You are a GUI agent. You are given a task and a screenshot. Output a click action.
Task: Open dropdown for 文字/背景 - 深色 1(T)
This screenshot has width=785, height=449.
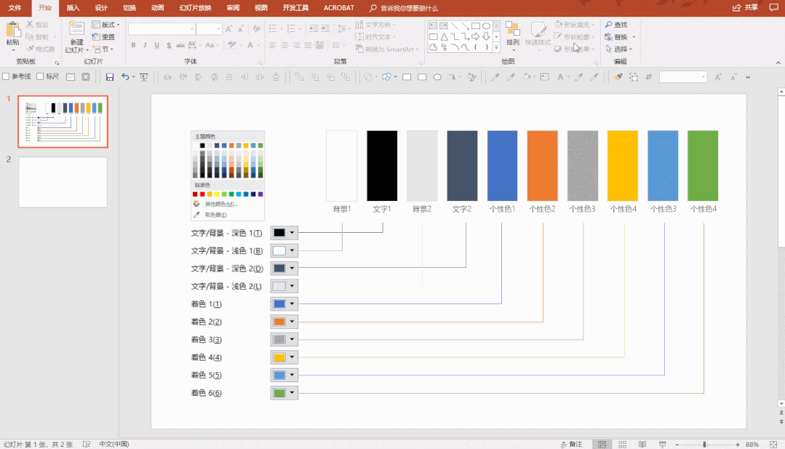coord(292,233)
